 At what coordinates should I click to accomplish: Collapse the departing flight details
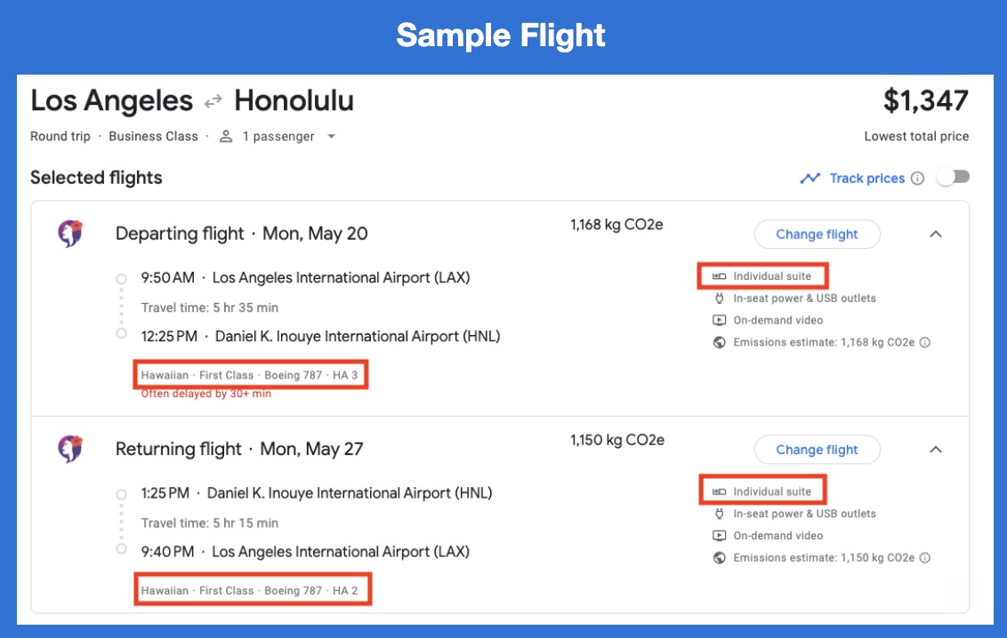point(936,235)
